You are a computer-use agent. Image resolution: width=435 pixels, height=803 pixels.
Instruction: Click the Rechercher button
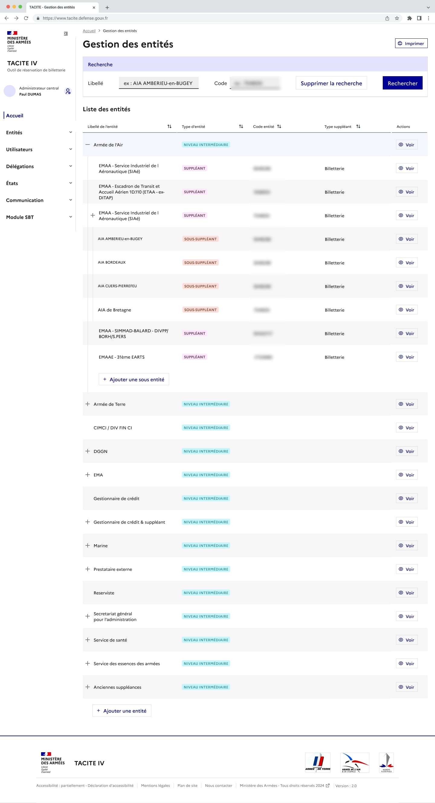pyautogui.click(x=402, y=83)
